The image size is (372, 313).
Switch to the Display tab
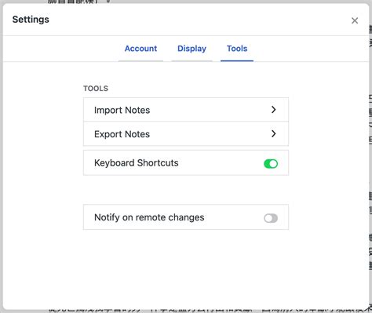point(191,49)
